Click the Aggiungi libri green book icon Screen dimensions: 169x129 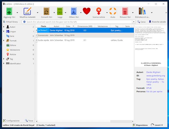9,11
